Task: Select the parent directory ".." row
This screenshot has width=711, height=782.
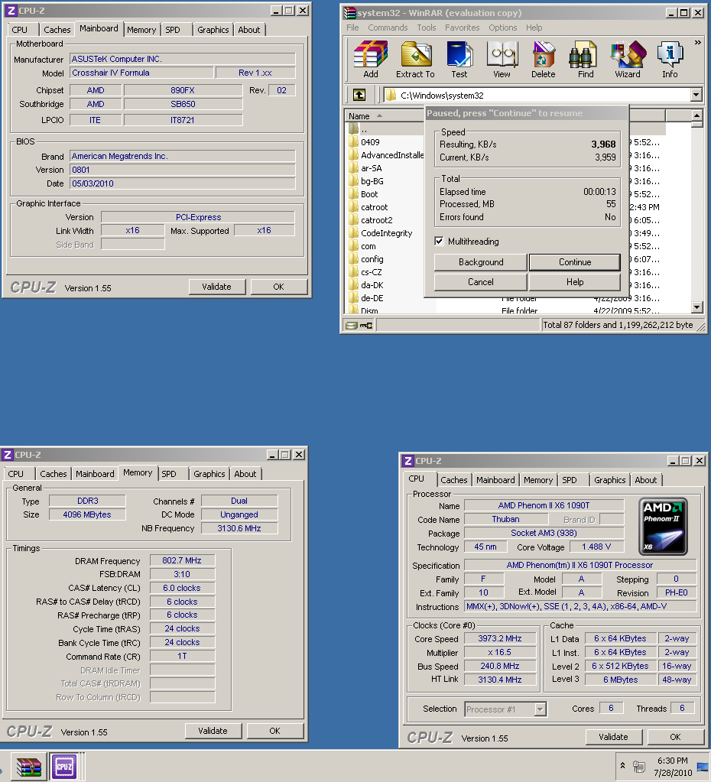Action: pyautogui.click(x=385, y=129)
